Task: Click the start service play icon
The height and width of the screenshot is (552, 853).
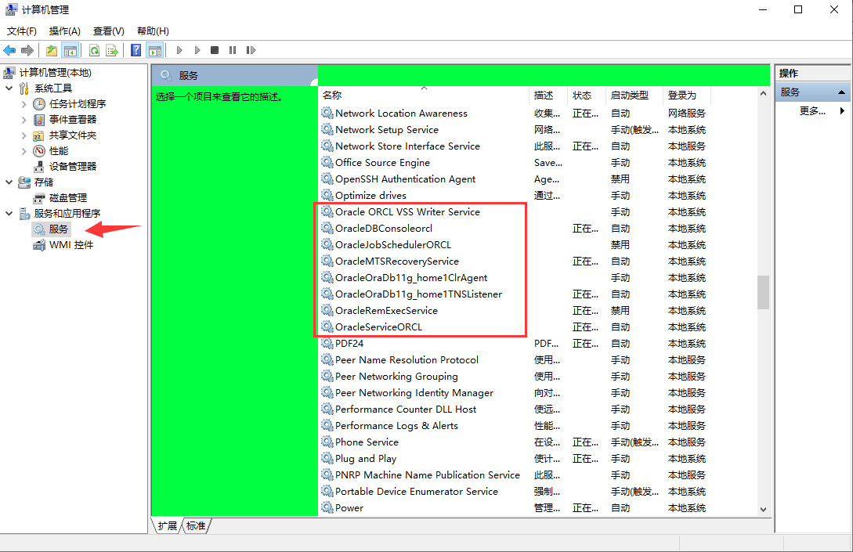Action: tap(179, 50)
